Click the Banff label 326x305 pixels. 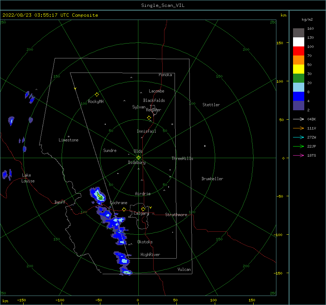(60, 202)
